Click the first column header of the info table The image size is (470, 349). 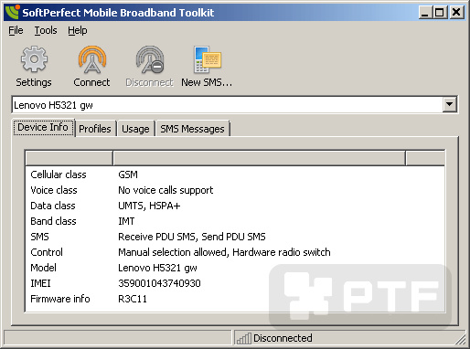coord(69,158)
